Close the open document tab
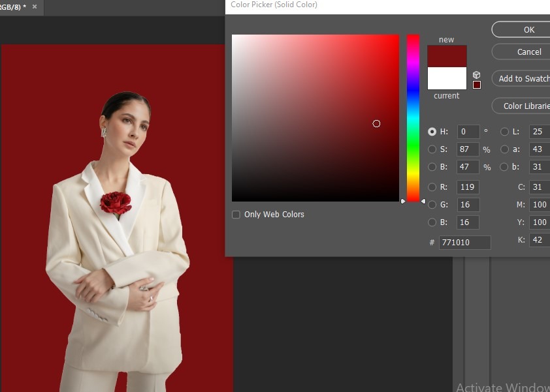550x392 pixels. 35,7
